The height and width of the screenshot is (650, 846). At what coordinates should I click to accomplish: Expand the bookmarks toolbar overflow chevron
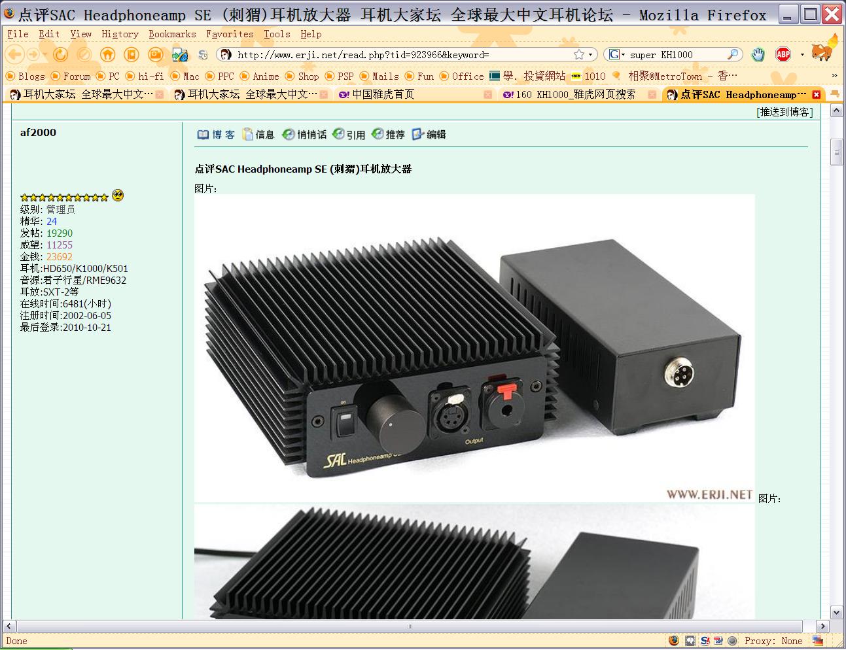(834, 76)
